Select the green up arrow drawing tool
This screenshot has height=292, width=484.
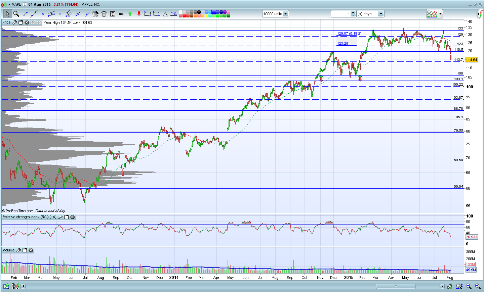tap(130, 14)
